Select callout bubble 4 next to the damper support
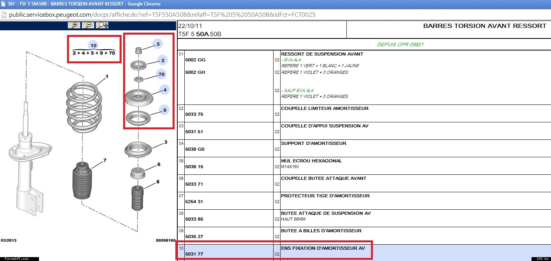Screen dimensions: 551x261 click(x=165, y=90)
